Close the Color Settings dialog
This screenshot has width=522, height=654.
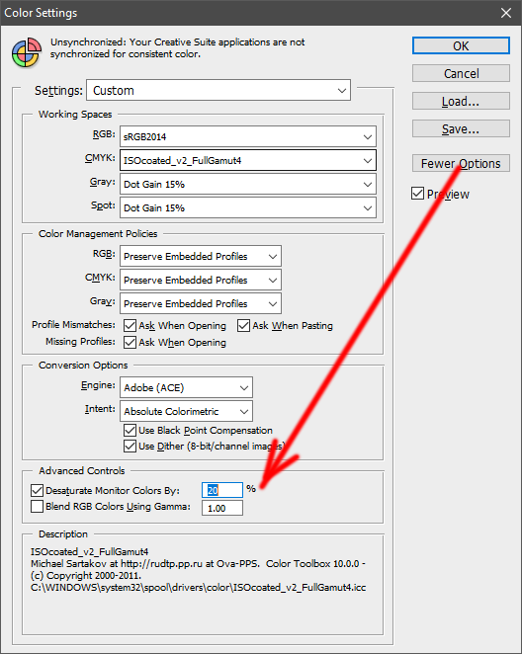pyautogui.click(x=506, y=13)
